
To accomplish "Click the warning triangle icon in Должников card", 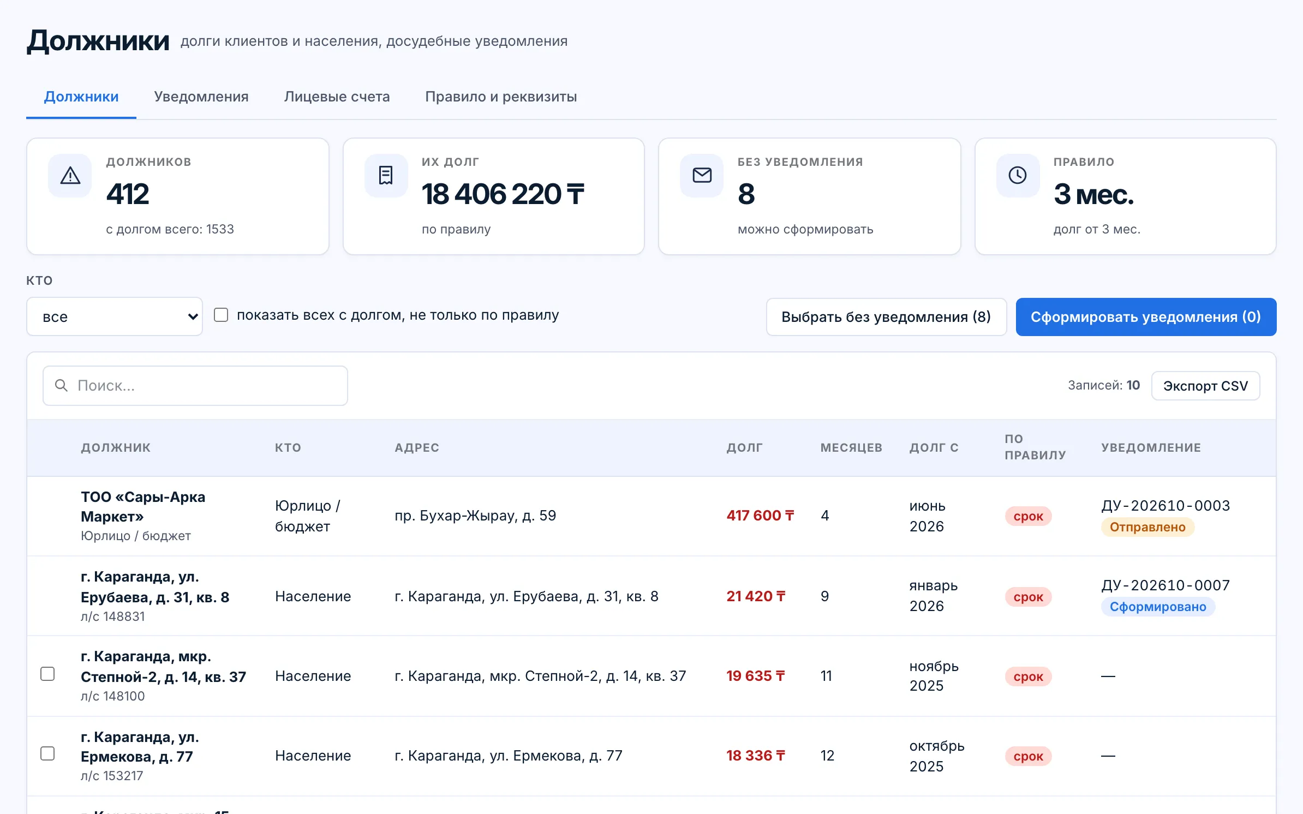I will point(70,176).
